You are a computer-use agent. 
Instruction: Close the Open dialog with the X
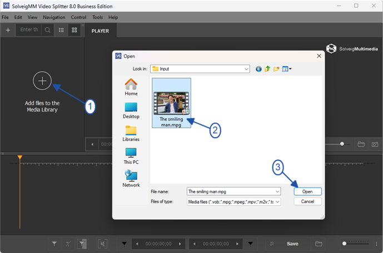pyautogui.click(x=319, y=56)
